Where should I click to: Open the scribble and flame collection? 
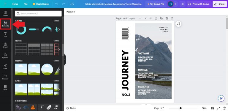pyautogui.click(x=26, y=107)
